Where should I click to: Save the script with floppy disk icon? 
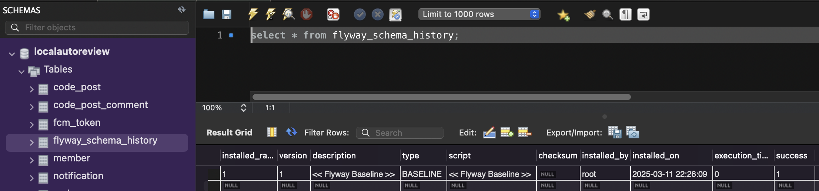(227, 14)
